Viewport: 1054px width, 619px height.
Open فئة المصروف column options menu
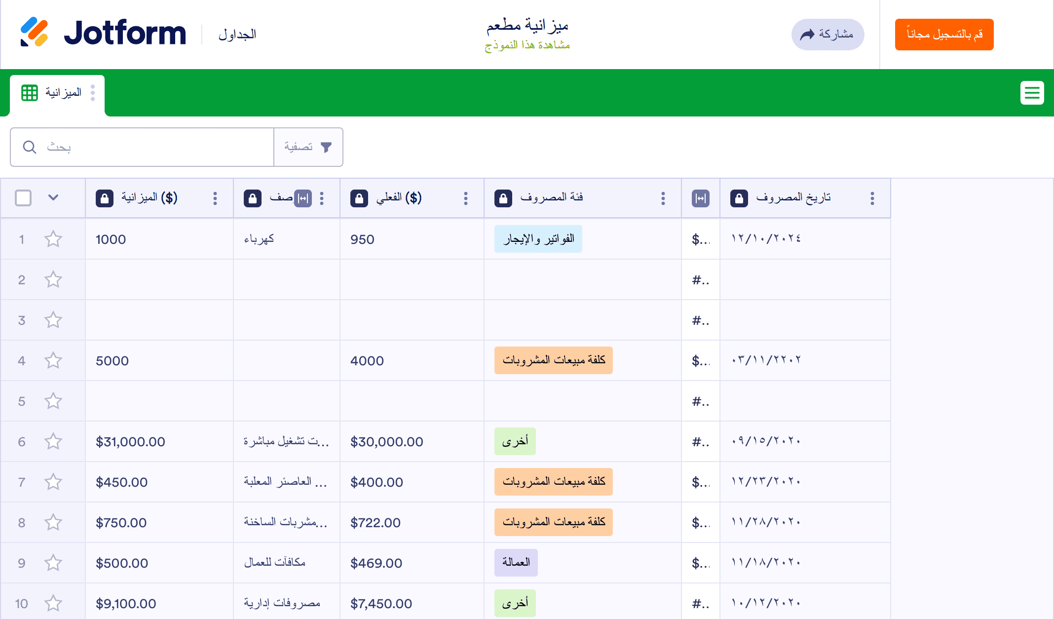click(663, 198)
